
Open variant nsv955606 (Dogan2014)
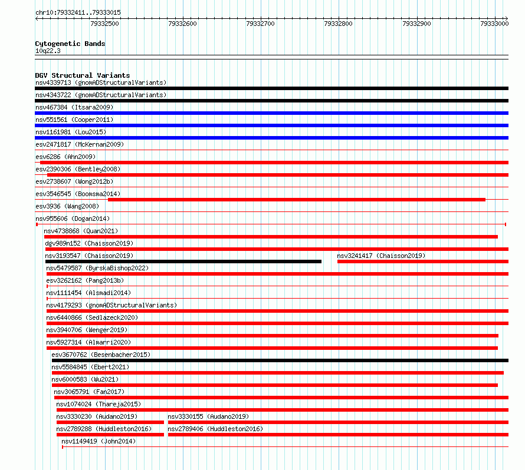[x=73, y=219]
